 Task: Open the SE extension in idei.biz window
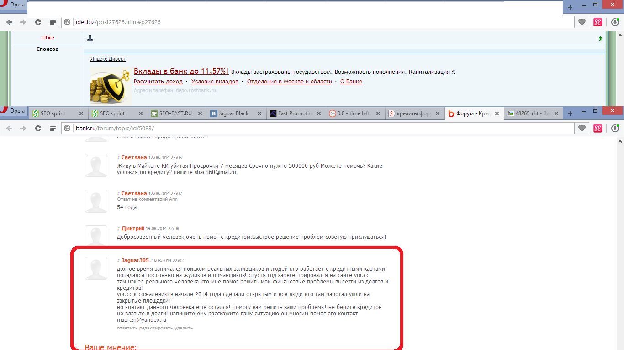598,22
